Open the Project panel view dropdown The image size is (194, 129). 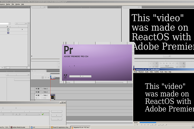pos(21,23)
